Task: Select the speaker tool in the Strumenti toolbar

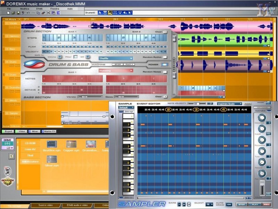Action: tap(125, 13)
